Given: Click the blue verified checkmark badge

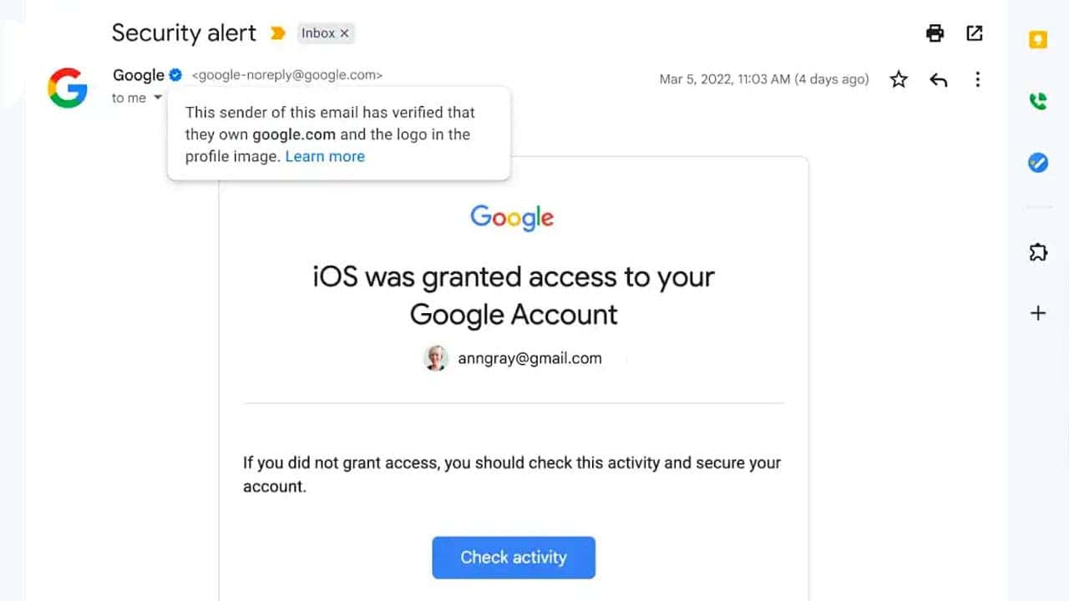Looking at the screenshot, I should [x=175, y=75].
